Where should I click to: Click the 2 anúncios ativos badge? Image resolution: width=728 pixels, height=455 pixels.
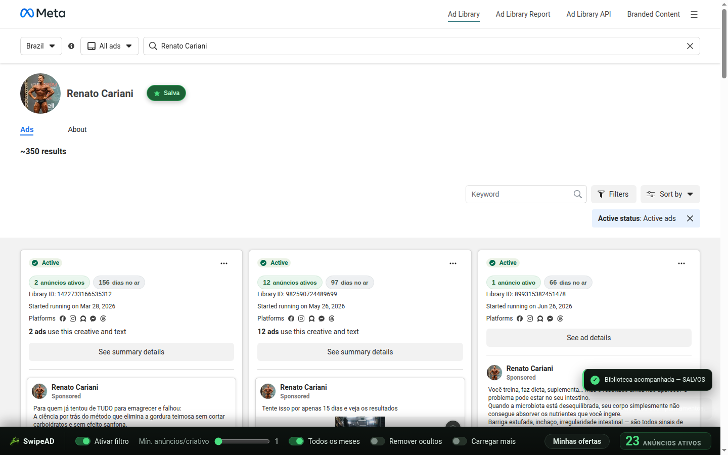point(60,283)
